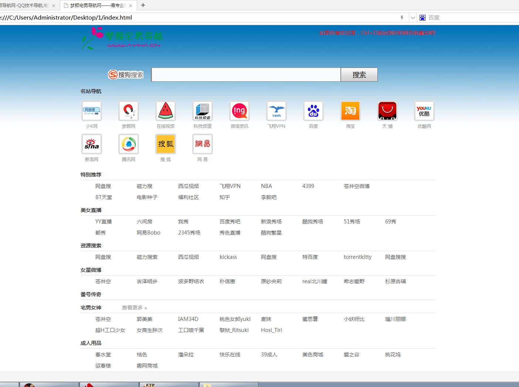Viewport: 519px width, 387px height.
Task: Open the 39成人 link
Action: pos(269,355)
